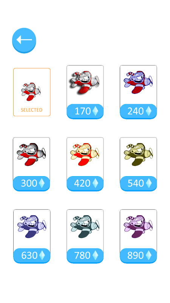Click the shadowed red plane image
Viewport: 170px width, 303px height.
pyautogui.click(x=85, y=83)
